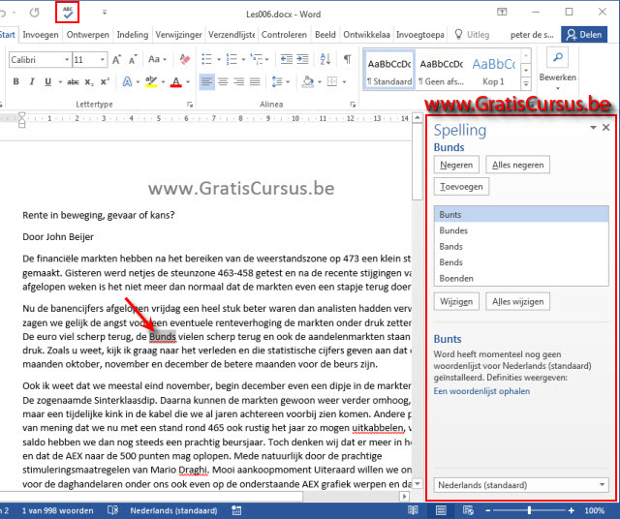Apply yellow text highlight color
This screenshot has width=620, height=519.
(151, 82)
